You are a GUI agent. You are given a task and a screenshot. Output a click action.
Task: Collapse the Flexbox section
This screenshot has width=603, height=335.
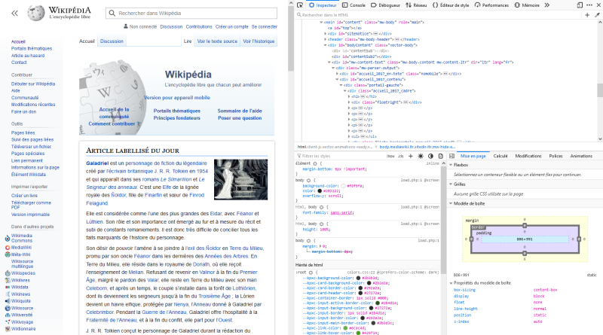point(451,165)
